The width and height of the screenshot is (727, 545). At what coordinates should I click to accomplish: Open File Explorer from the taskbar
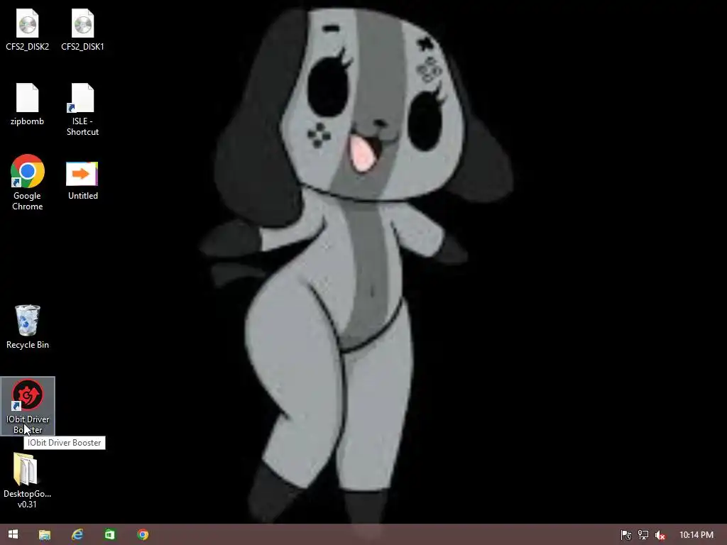pos(45,535)
